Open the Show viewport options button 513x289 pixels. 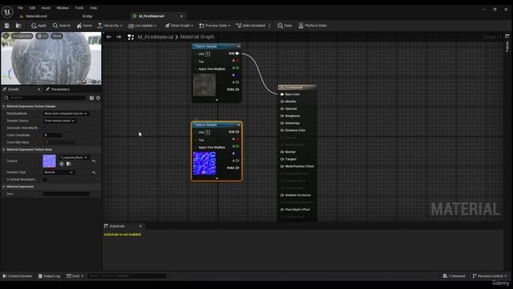57,36
